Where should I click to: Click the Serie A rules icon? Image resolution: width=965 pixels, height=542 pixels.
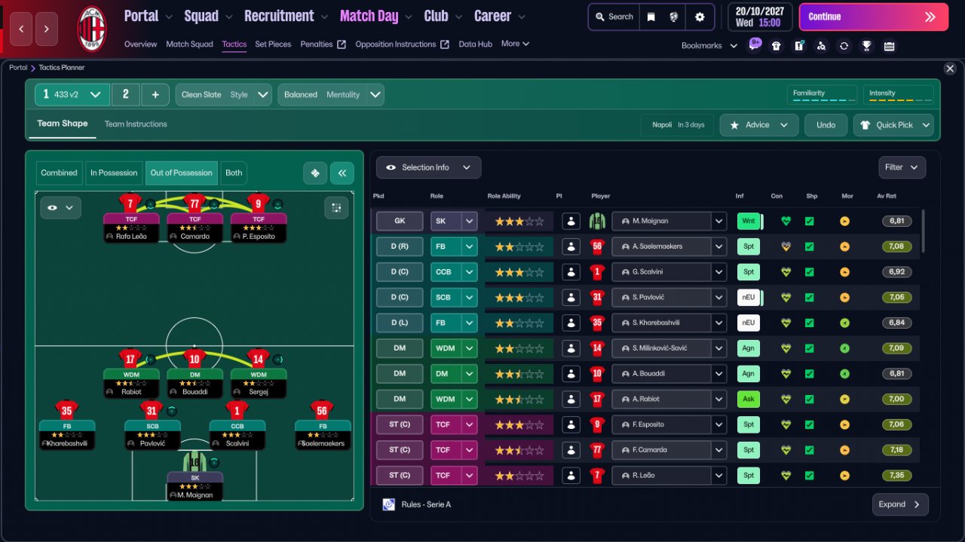388,504
